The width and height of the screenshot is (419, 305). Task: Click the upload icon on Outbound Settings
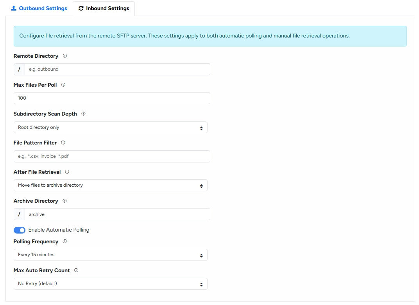point(14,8)
